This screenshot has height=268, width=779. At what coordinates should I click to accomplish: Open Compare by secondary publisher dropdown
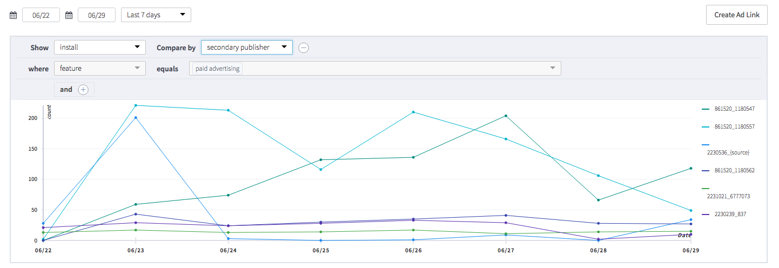point(247,48)
